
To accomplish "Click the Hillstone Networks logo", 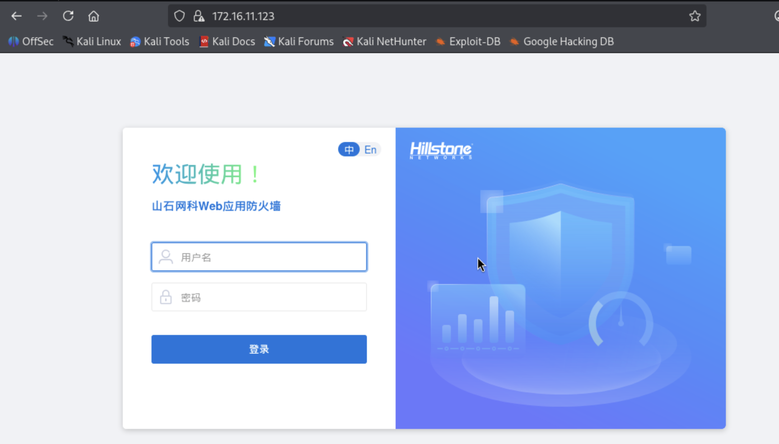I will pos(441,150).
